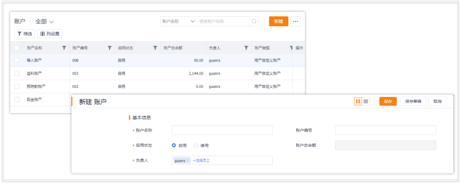Click filter icon in 启用状态 column header
Screen dimensions: 461x184
point(155,48)
